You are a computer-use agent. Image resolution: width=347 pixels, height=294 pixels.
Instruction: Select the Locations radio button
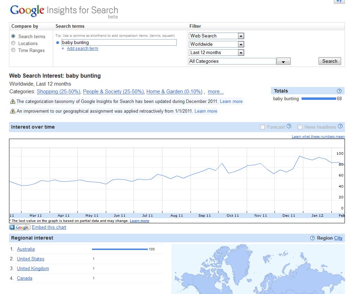[13, 43]
